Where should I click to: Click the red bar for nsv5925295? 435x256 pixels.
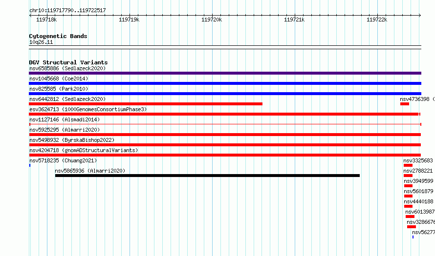pos(225,135)
